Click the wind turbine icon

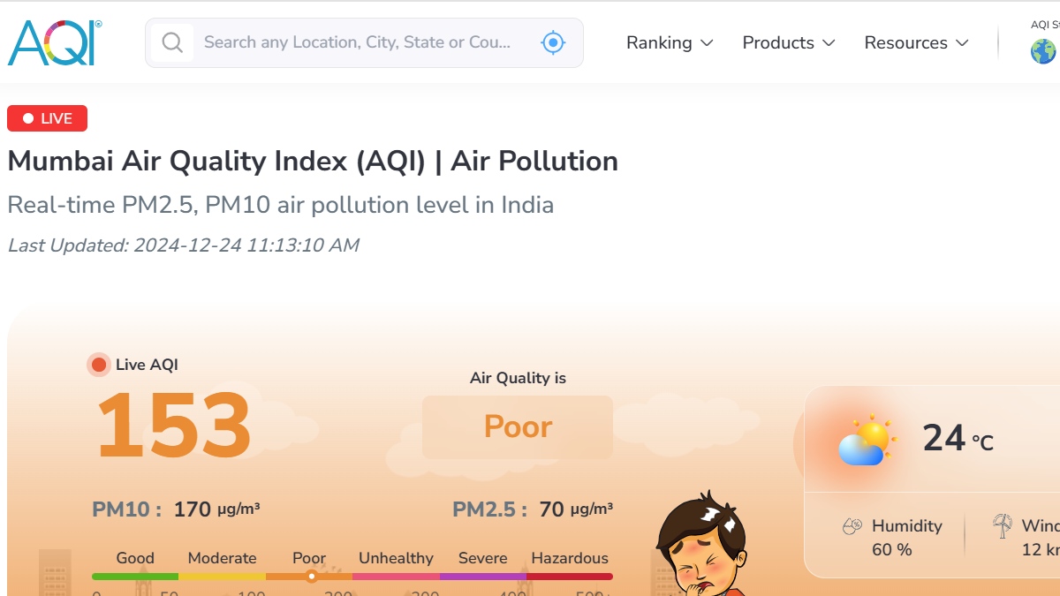point(1002,526)
